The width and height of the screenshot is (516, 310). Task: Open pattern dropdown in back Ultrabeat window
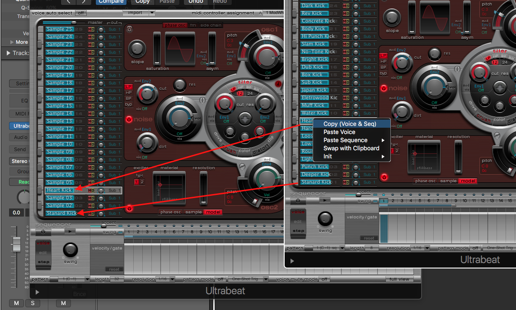coord(74,279)
